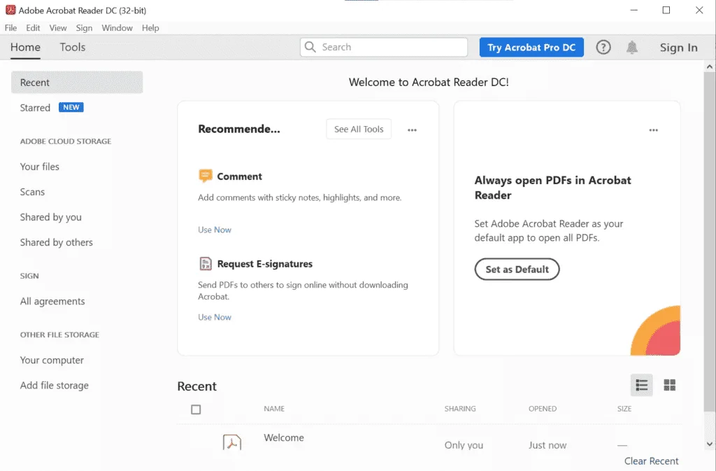Switch Recent files to grid view
716x471 pixels.
click(669, 385)
